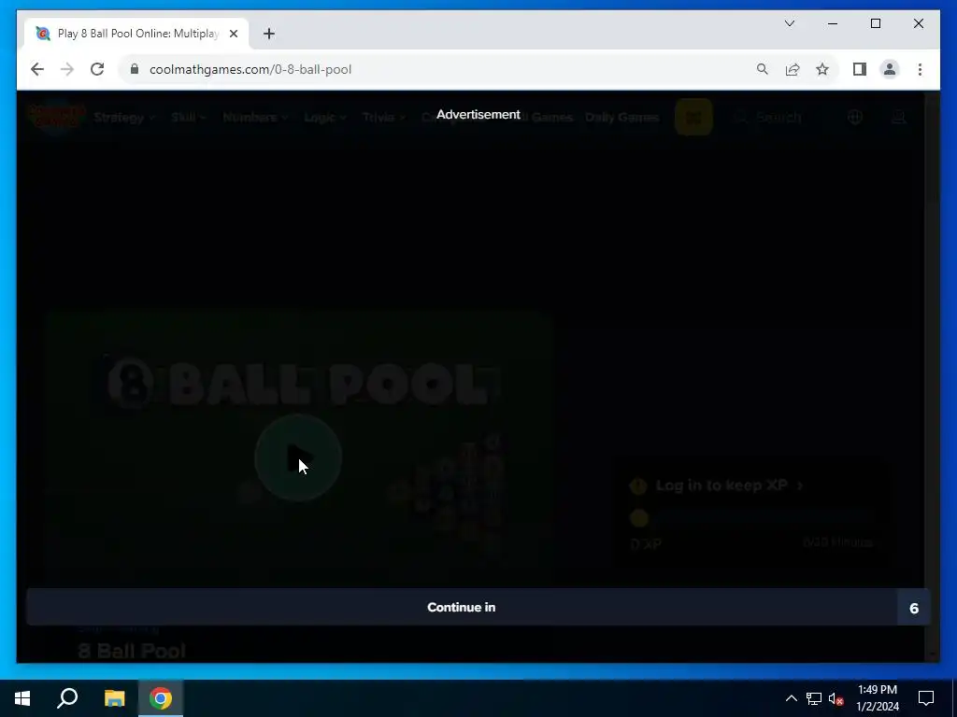Click the forward navigation arrow
The image size is (957, 717).
tap(67, 69)
